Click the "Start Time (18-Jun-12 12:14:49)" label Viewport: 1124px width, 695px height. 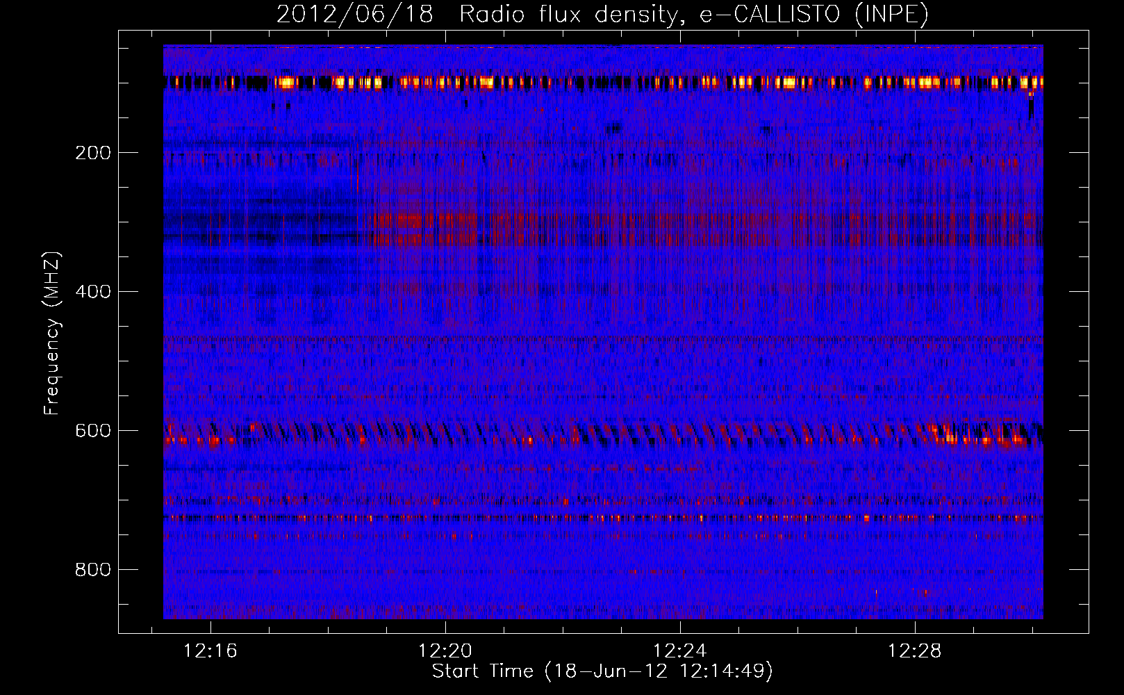(x=602, y=671)
